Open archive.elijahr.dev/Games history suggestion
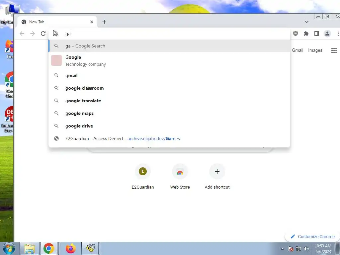Screen dimensions: 340x255 point(169,138)
